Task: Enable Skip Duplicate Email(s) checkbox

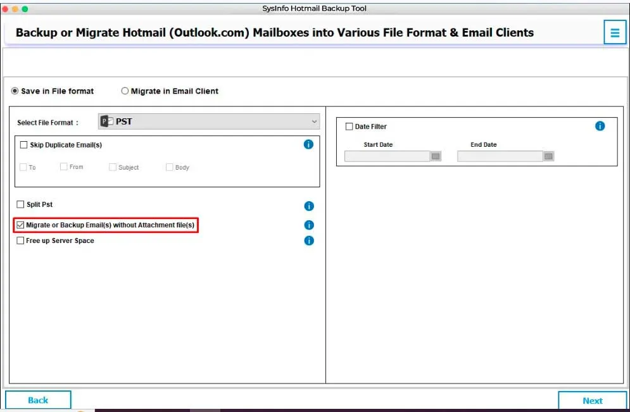Action: (23, 145)
